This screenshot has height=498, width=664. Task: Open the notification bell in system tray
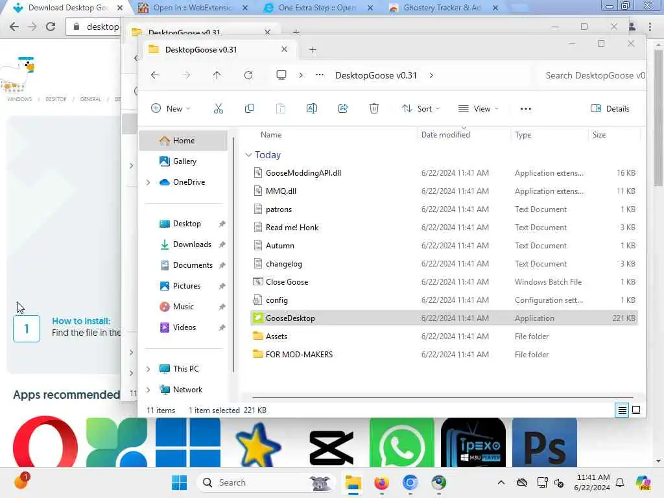(620, 482)
